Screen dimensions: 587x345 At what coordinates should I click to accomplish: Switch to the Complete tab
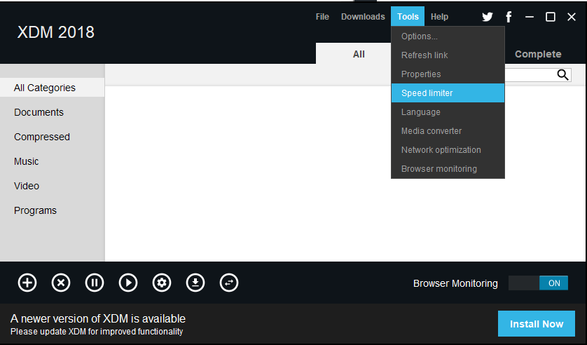538,54
